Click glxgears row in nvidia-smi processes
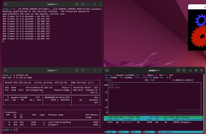 click(x=51, y=125)
